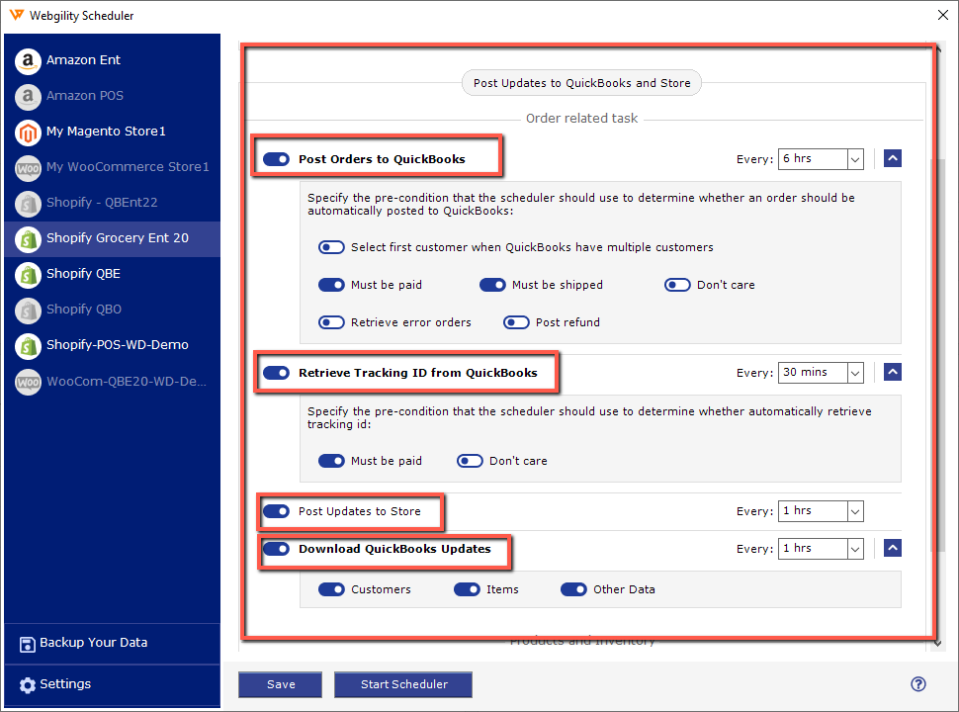This screenshot has width=959, height=712.
Task: Click the Amazon Ent store icon
Action: click(x=28, y=61)
